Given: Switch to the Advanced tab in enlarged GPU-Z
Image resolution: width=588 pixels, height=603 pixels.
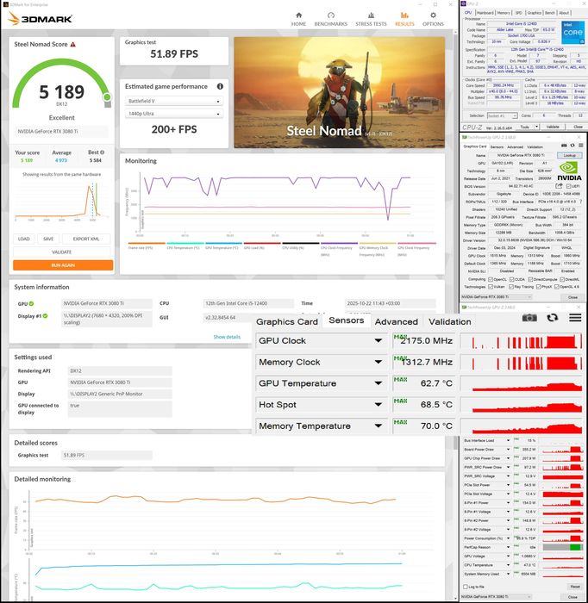Looking at the screenshot, I should (x=397, y=322).
